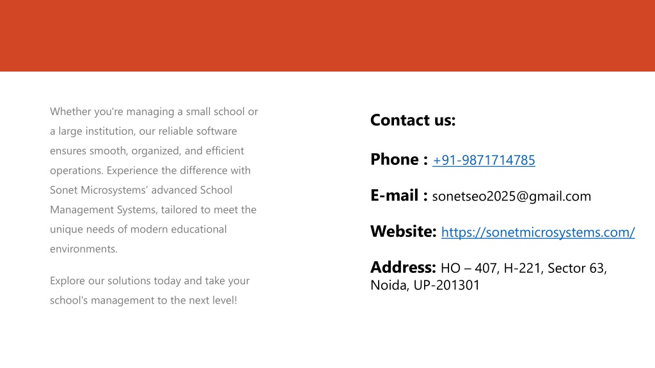
Task: Click the 'Noida, UP-201301' address line
Action: point(425,286)
